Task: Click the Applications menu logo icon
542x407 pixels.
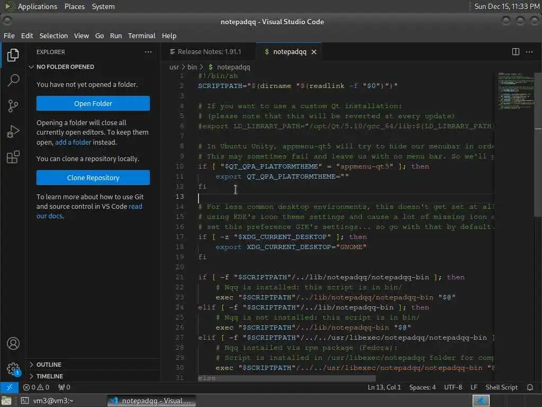Action: 9,6
